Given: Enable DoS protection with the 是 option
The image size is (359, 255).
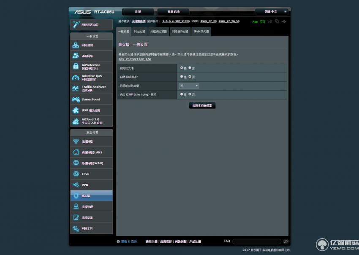Looking at the screenshot, I should coord(182,77).
